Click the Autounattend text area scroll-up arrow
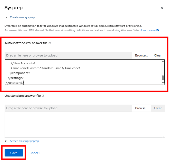The image size is (169, 160). pyautogui.click(x=163, y=61)
